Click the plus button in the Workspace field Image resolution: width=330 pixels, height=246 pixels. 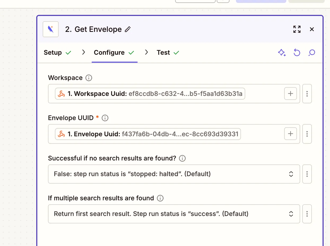pos(290,94)
